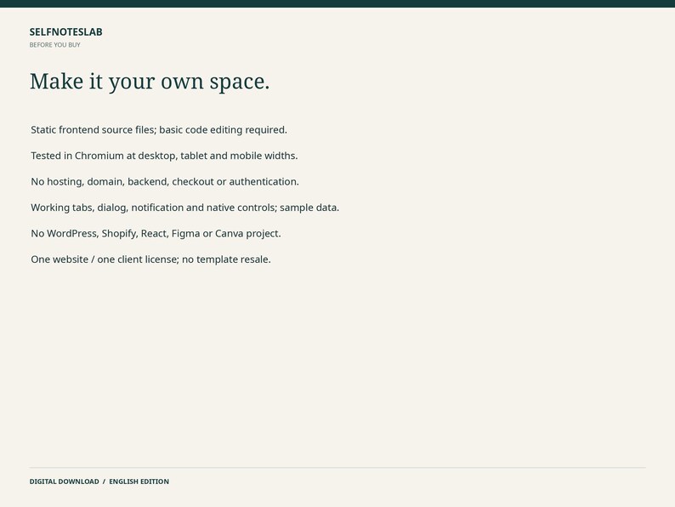Click DIGITAL DOWNLOAD footer text
675x507 pixels.
pos(64,481)
